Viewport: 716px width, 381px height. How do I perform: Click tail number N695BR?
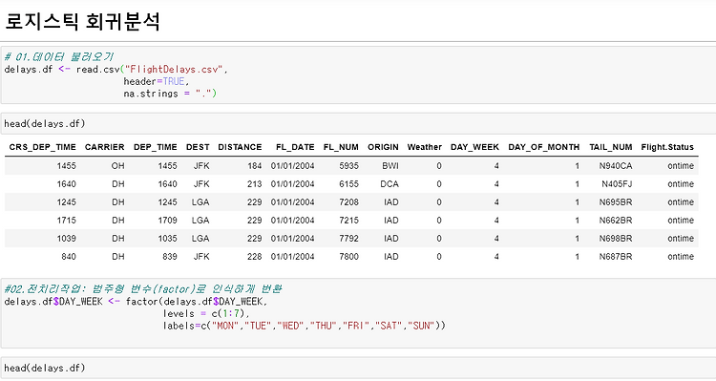click(616, 201)
